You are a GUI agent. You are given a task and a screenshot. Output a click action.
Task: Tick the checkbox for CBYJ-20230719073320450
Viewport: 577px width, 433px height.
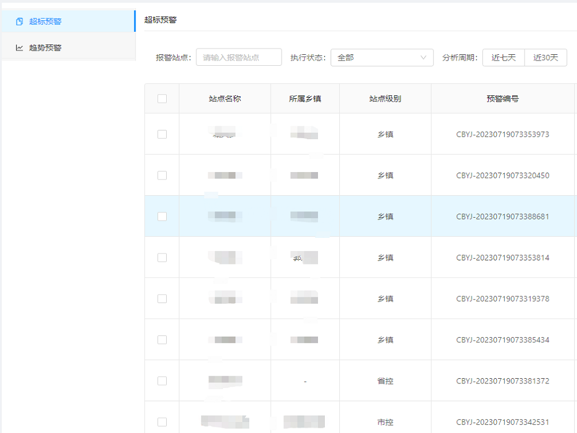[x=162, y=176]
